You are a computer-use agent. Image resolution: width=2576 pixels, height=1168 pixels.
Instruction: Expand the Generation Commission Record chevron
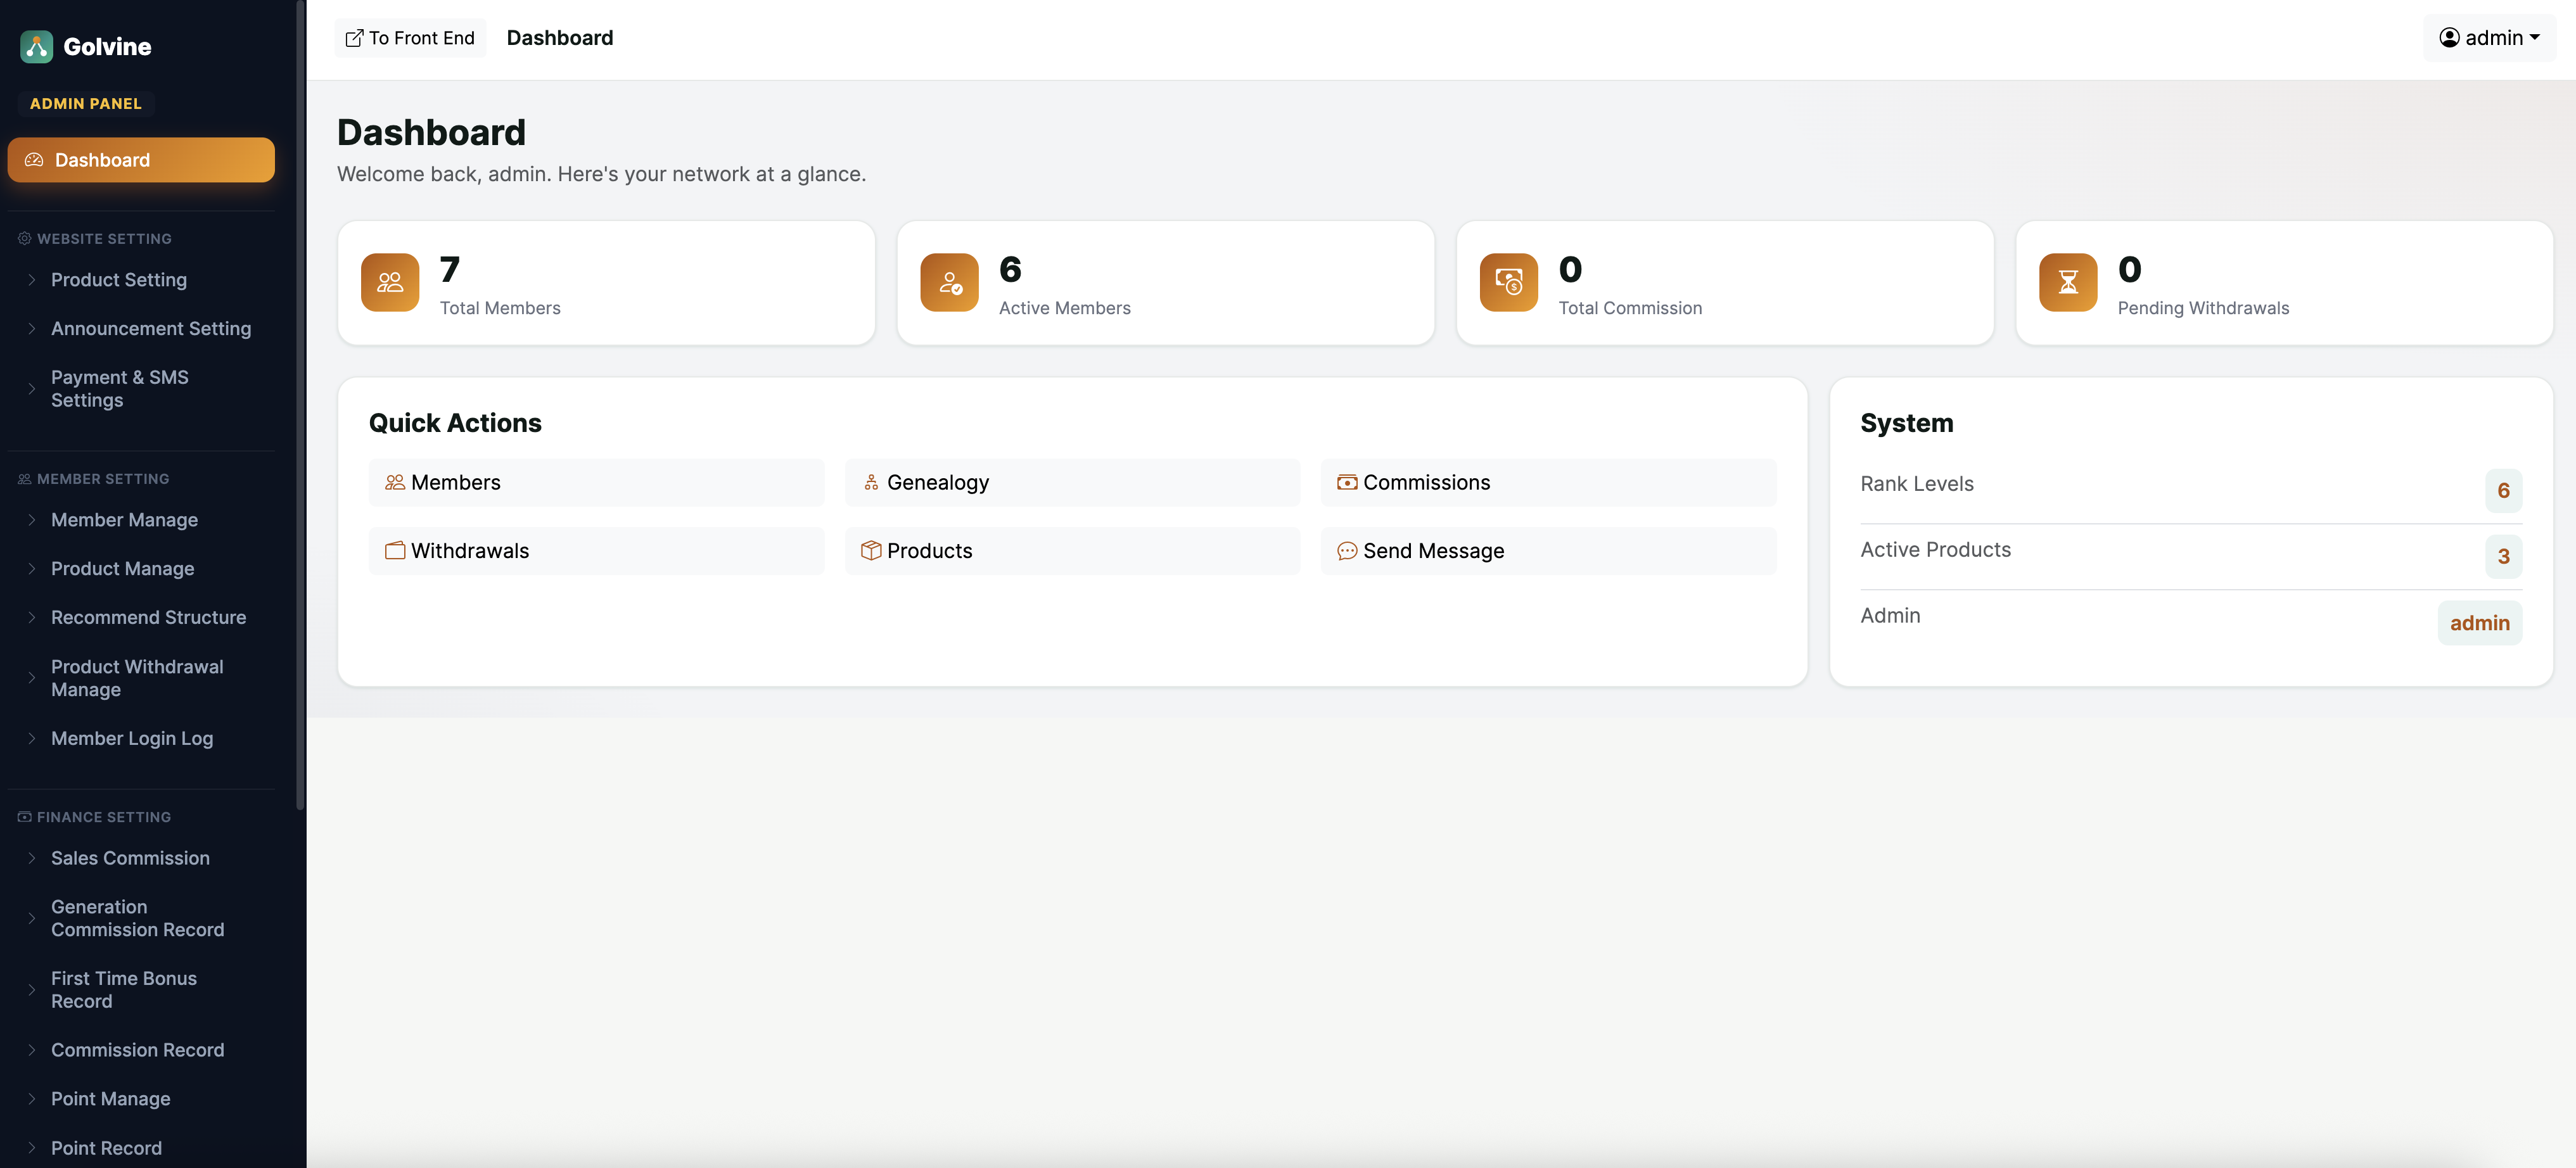(x=32, y=918)
